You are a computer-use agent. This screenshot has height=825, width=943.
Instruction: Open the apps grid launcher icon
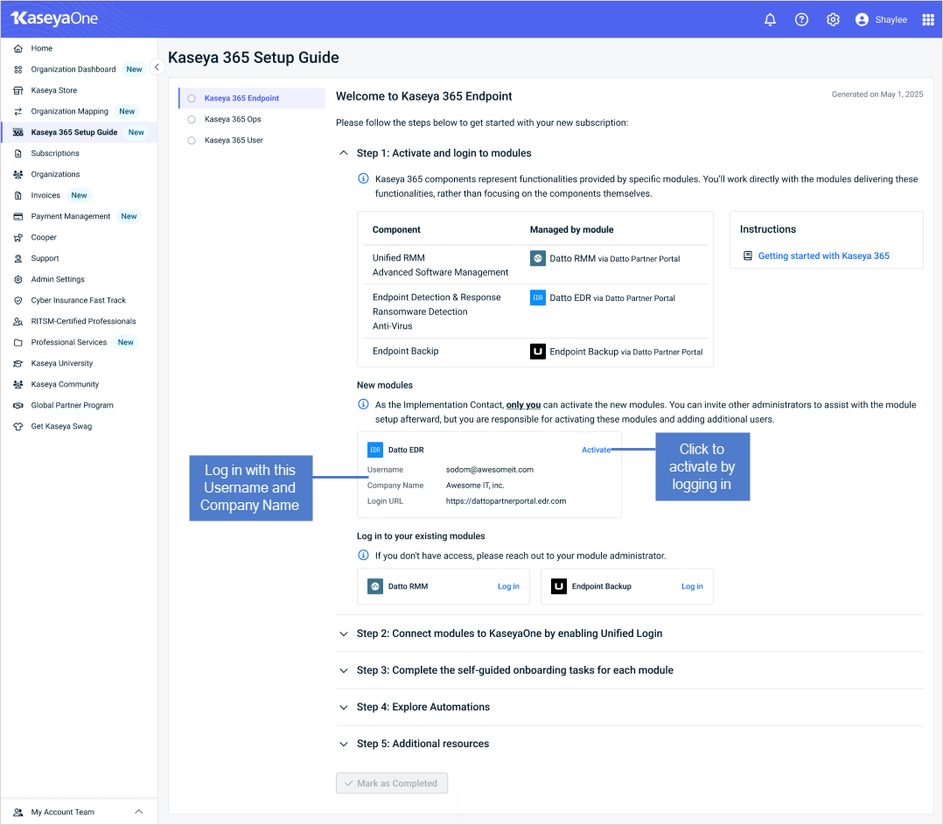(928, 20)
